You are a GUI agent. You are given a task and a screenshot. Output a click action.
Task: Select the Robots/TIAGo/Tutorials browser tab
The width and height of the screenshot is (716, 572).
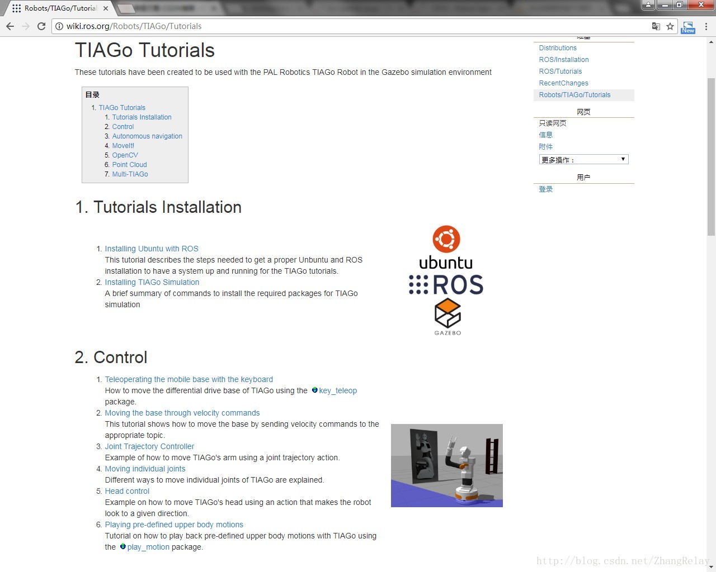60,8
